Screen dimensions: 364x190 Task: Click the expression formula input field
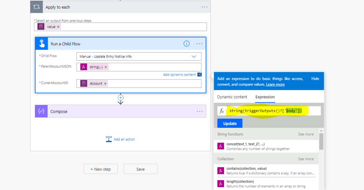pos(274,111)
